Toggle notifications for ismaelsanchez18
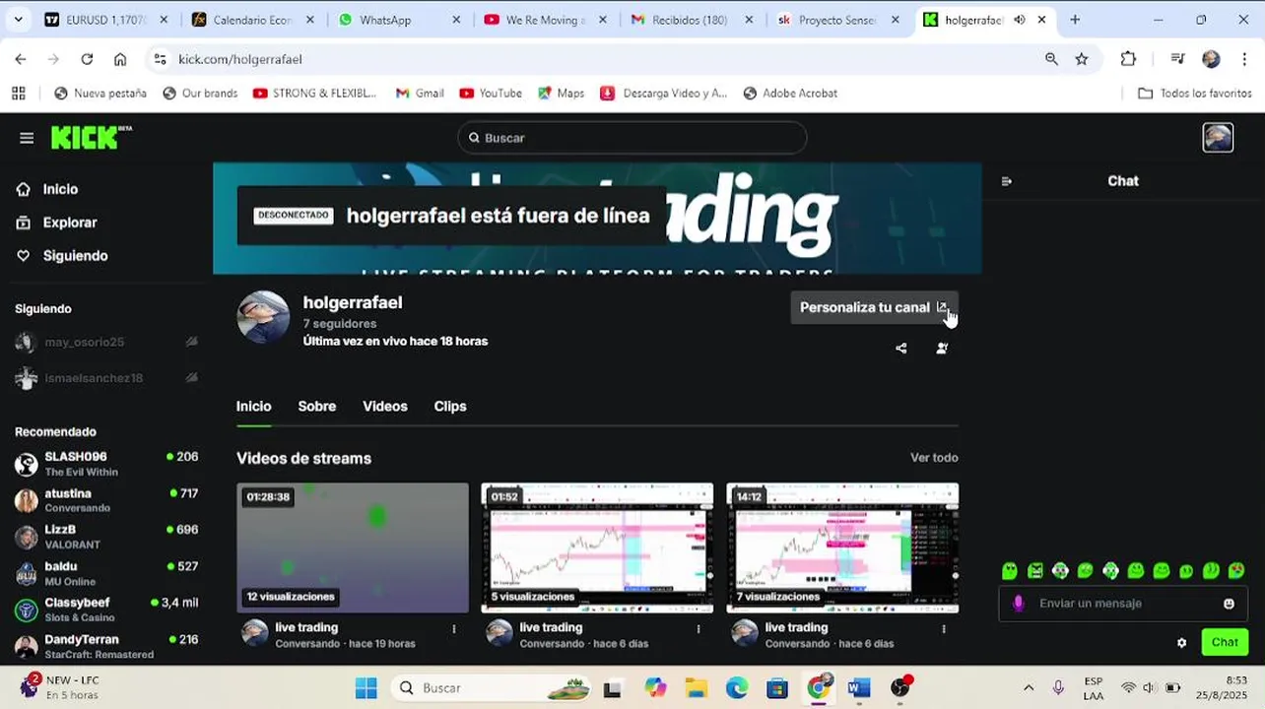 [x=191, y=377]
